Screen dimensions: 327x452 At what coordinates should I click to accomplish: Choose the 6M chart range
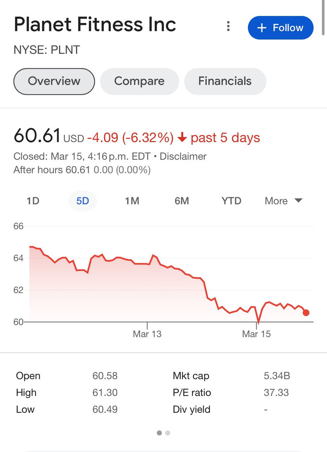coord(182,201)
